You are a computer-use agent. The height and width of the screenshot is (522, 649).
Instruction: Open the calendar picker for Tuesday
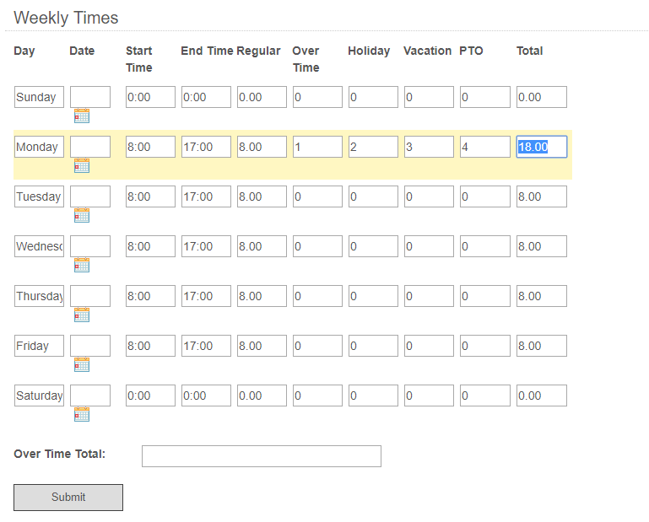(81, 216)
